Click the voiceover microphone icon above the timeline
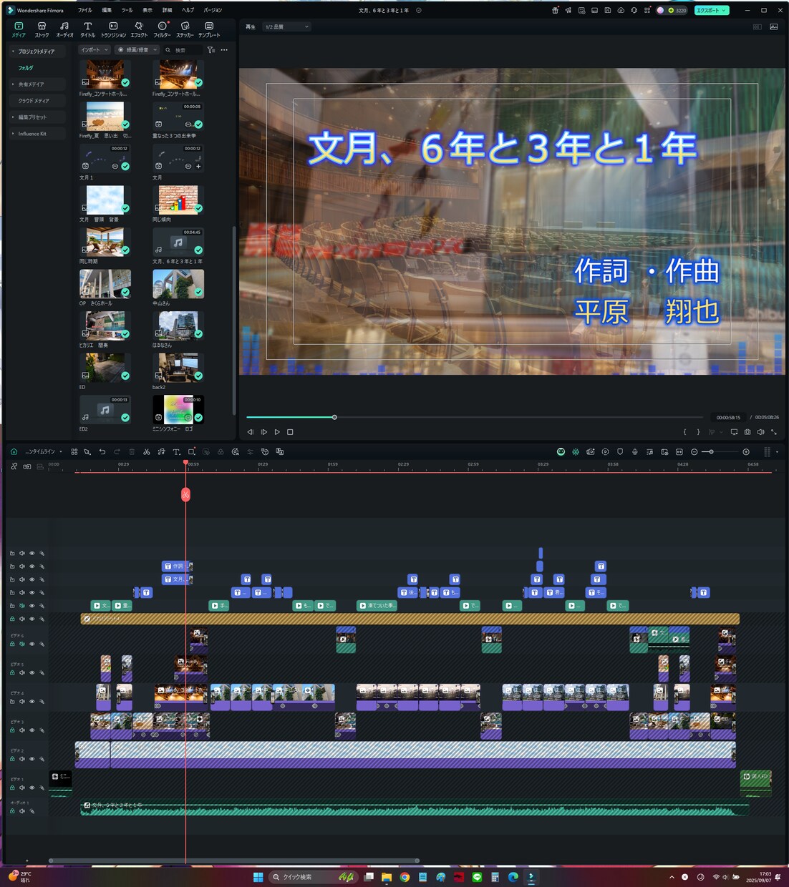 pyautogui.click(x=635, y=451)
